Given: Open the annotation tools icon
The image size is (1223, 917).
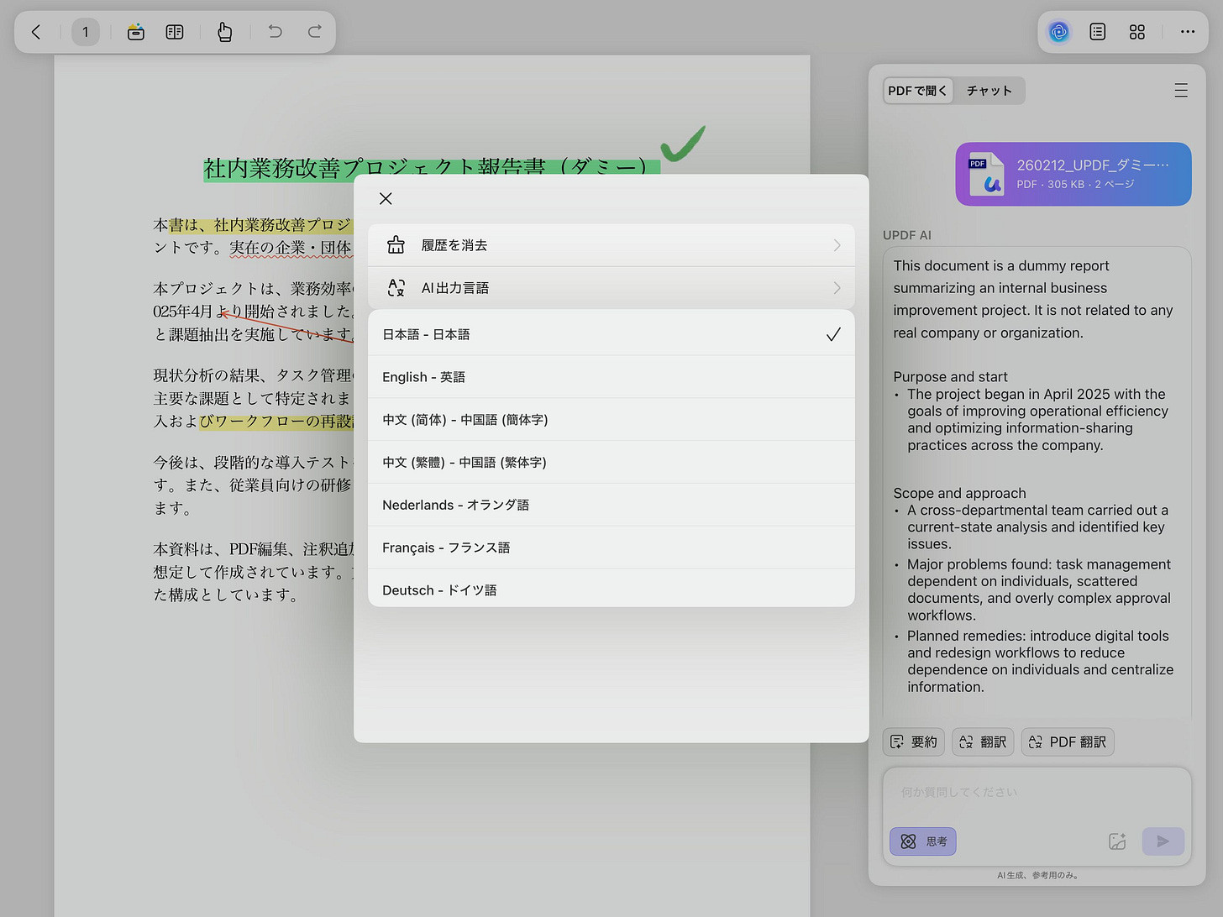Looking at the screenshot, I should pos(135,32).
